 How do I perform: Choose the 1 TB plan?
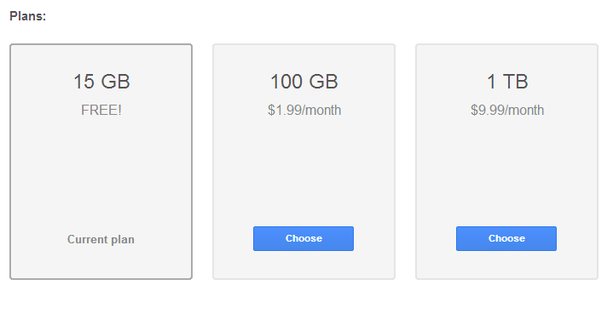(506, 238)
